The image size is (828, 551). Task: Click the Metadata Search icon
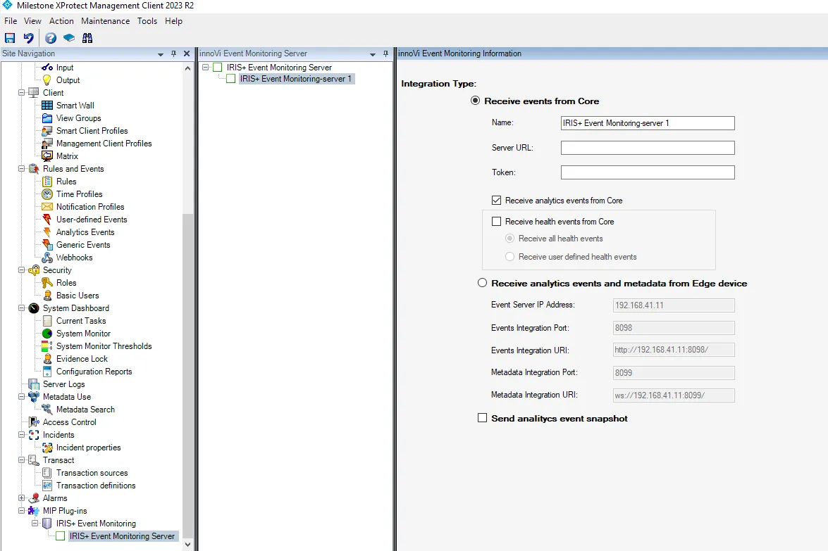tap(47, 409)
